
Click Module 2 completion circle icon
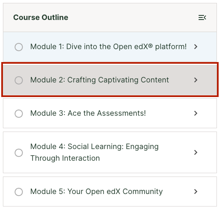(x=19, y=80)
